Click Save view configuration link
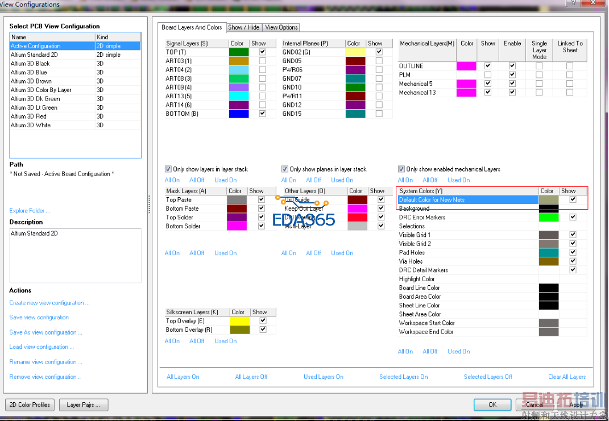 [x=39, y=318]
